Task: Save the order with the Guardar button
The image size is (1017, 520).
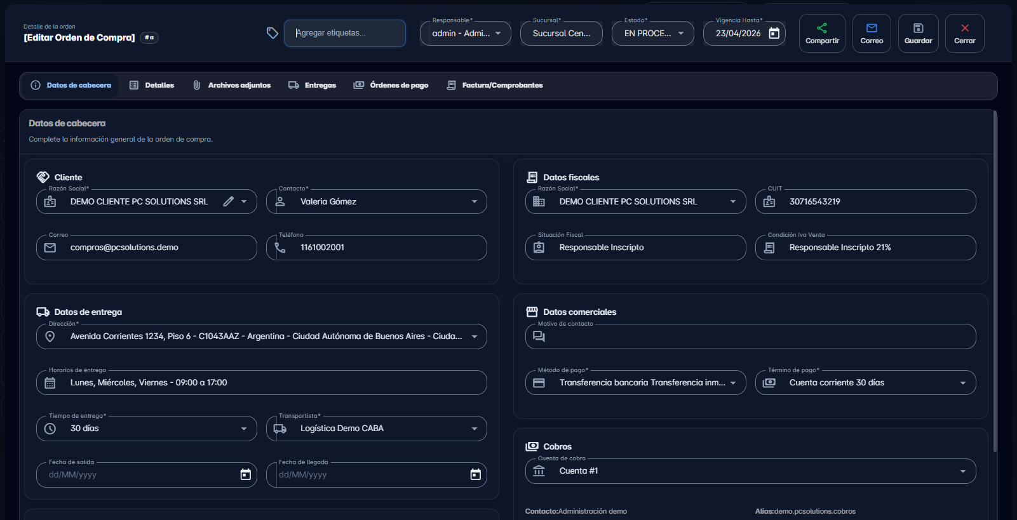Action: click(x=918, y=33)
